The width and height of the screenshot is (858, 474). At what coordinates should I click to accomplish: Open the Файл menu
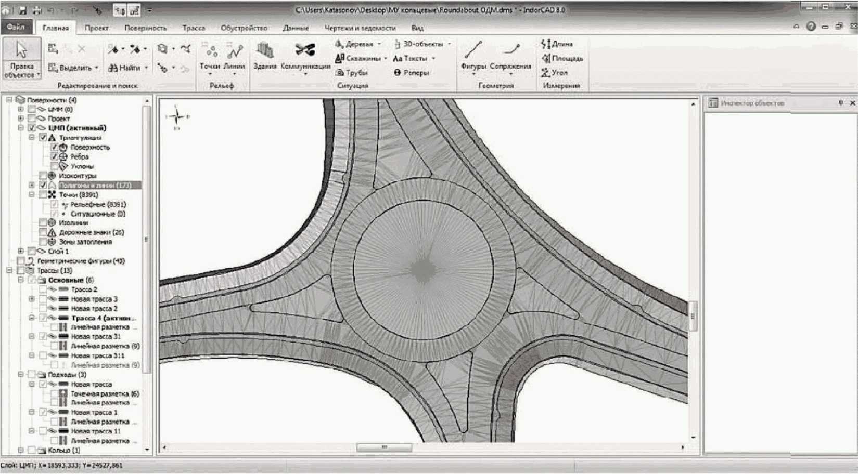coord(16,27)
